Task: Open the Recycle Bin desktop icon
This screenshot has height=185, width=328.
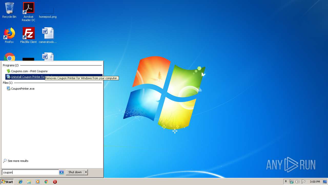Action: [x=9, y=11]
